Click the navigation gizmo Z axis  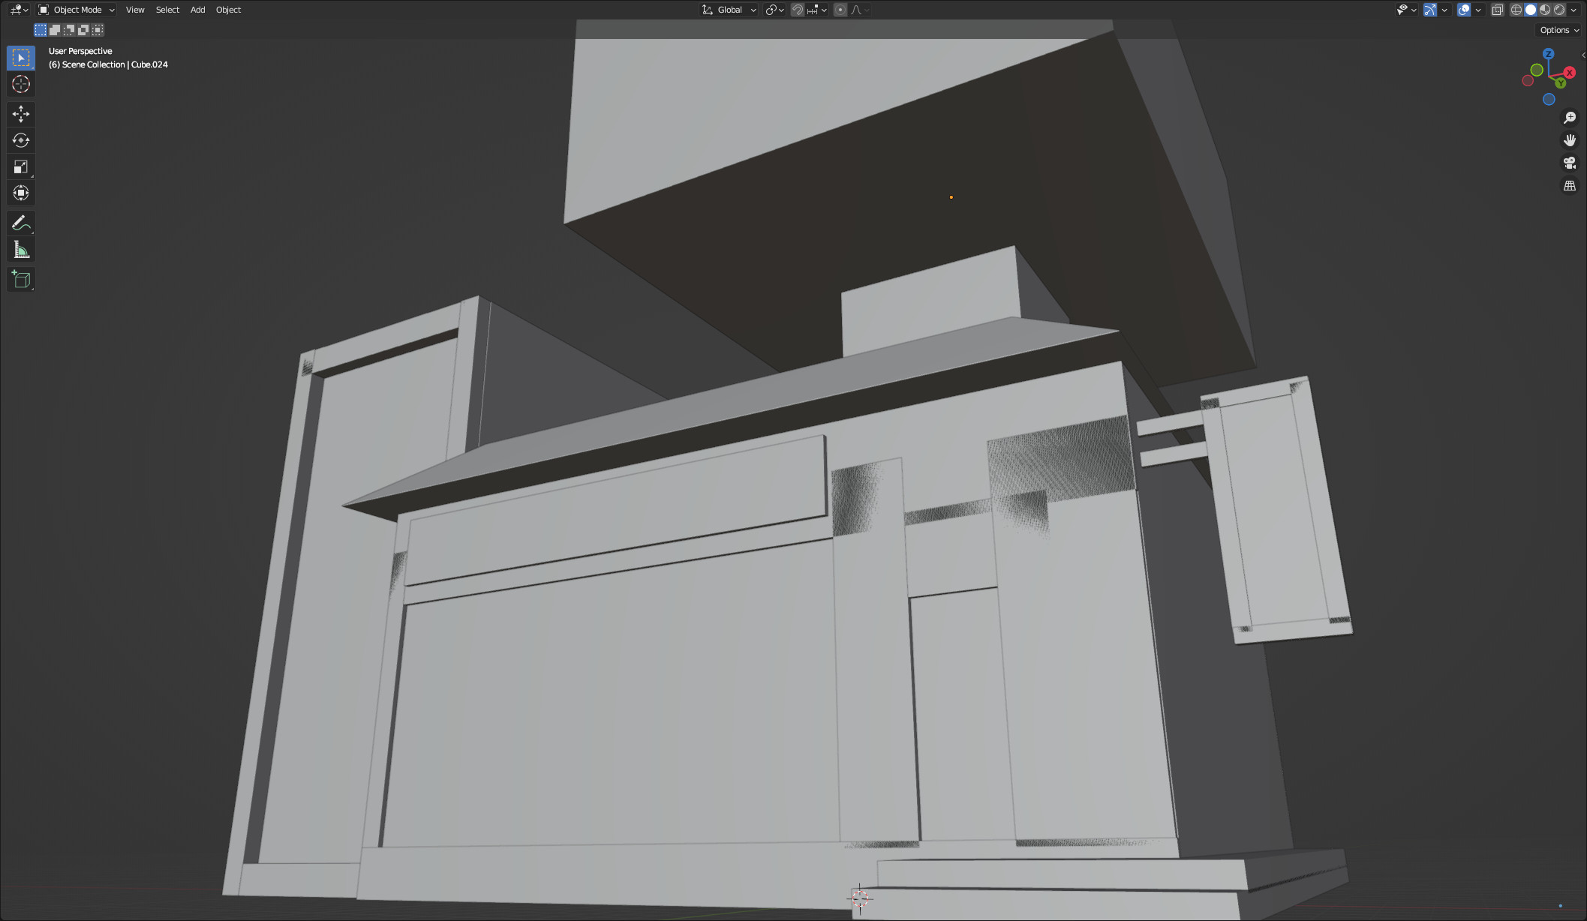1548,54
